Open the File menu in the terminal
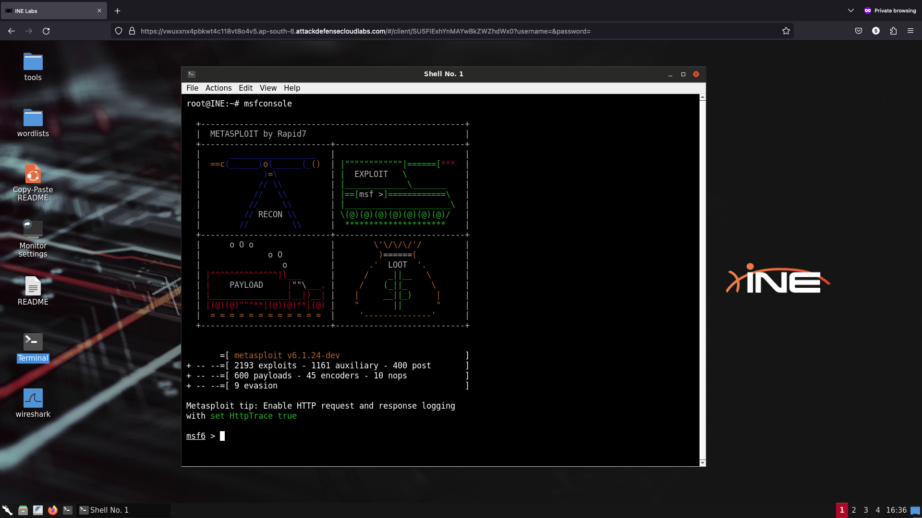The width and height of the screenshot is (922, 518). click(192, 88)
